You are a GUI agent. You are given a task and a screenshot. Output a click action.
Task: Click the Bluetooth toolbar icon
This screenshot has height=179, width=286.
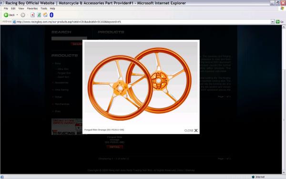51,15
